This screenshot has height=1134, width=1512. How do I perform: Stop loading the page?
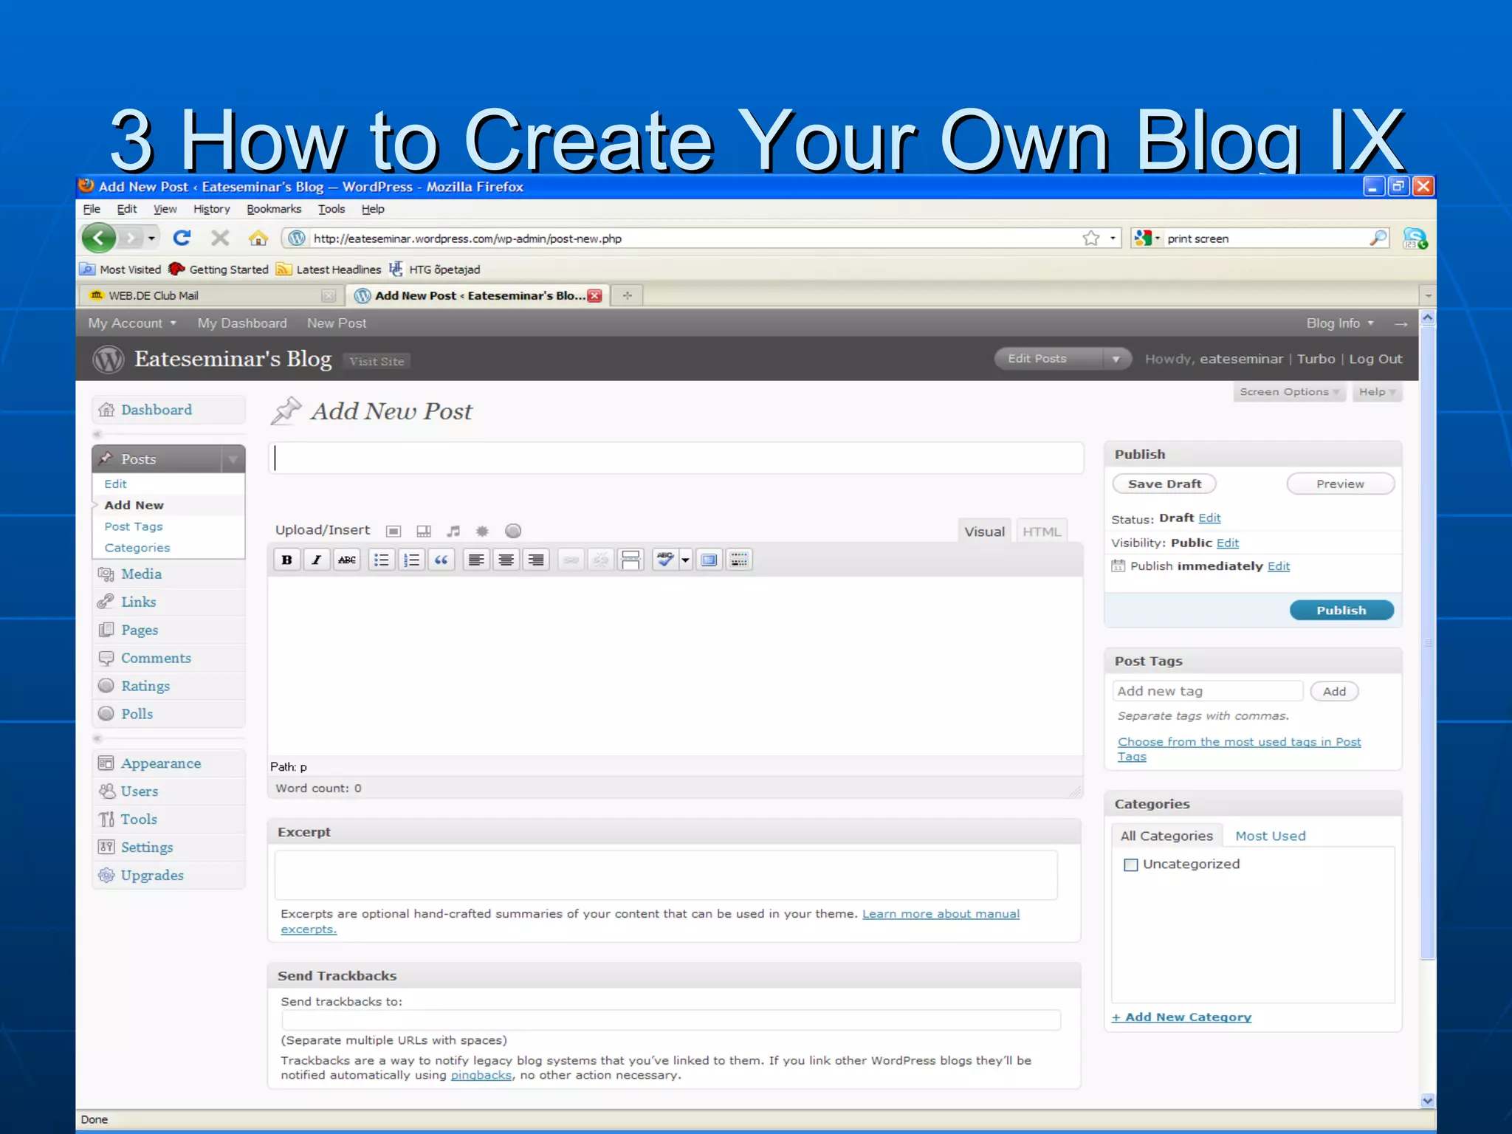click(x=220, y=238)
